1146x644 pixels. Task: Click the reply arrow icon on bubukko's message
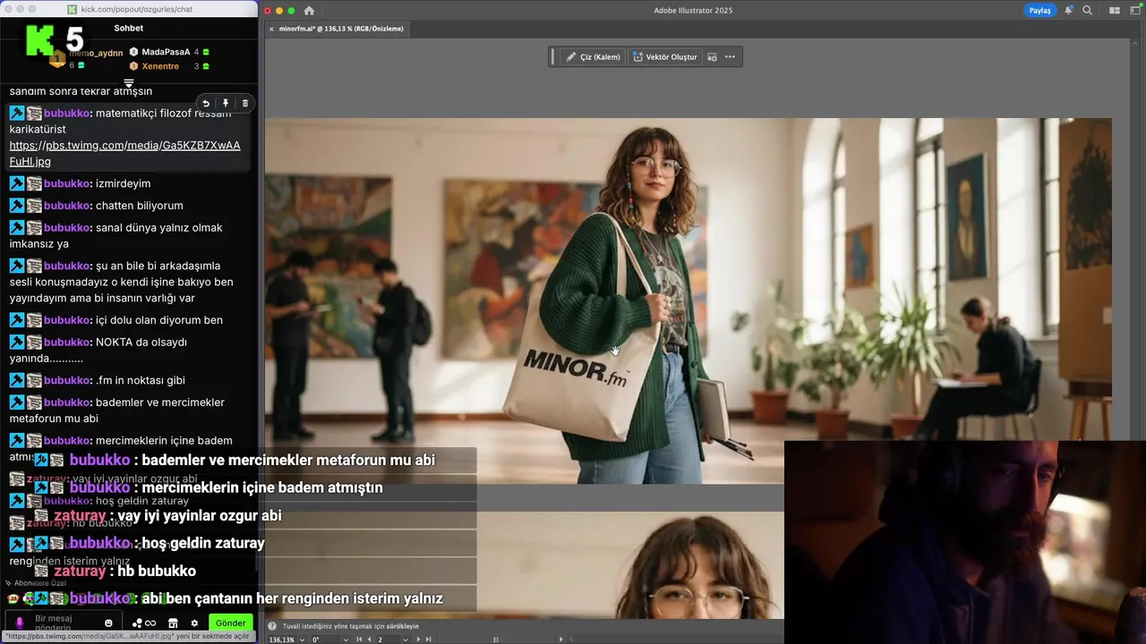(x=206, y=104)
